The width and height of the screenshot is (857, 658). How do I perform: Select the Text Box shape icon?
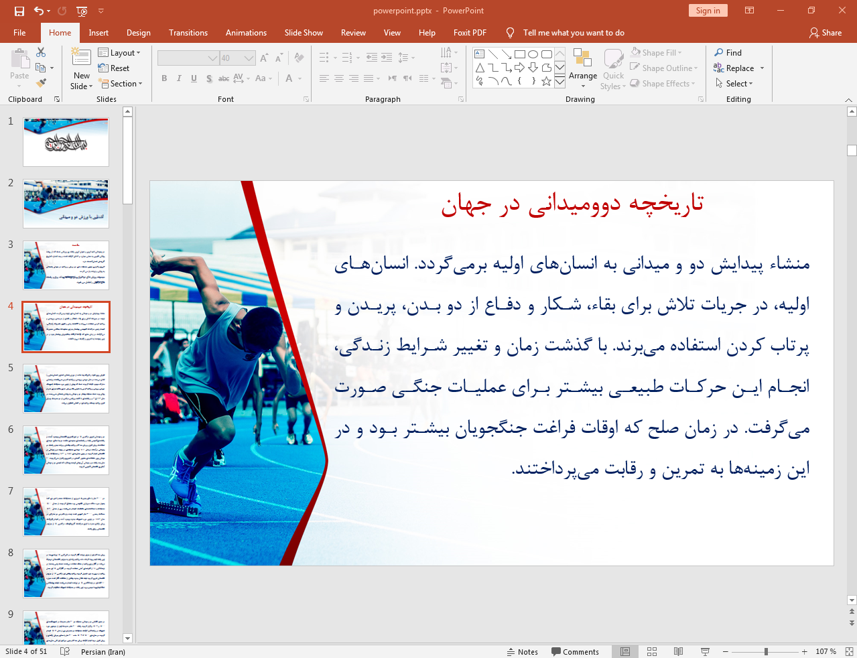pyautogui.click(x=480, y=54)
